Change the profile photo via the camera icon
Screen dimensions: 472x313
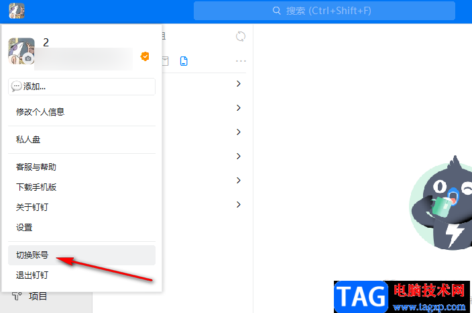tap(28, 58)
